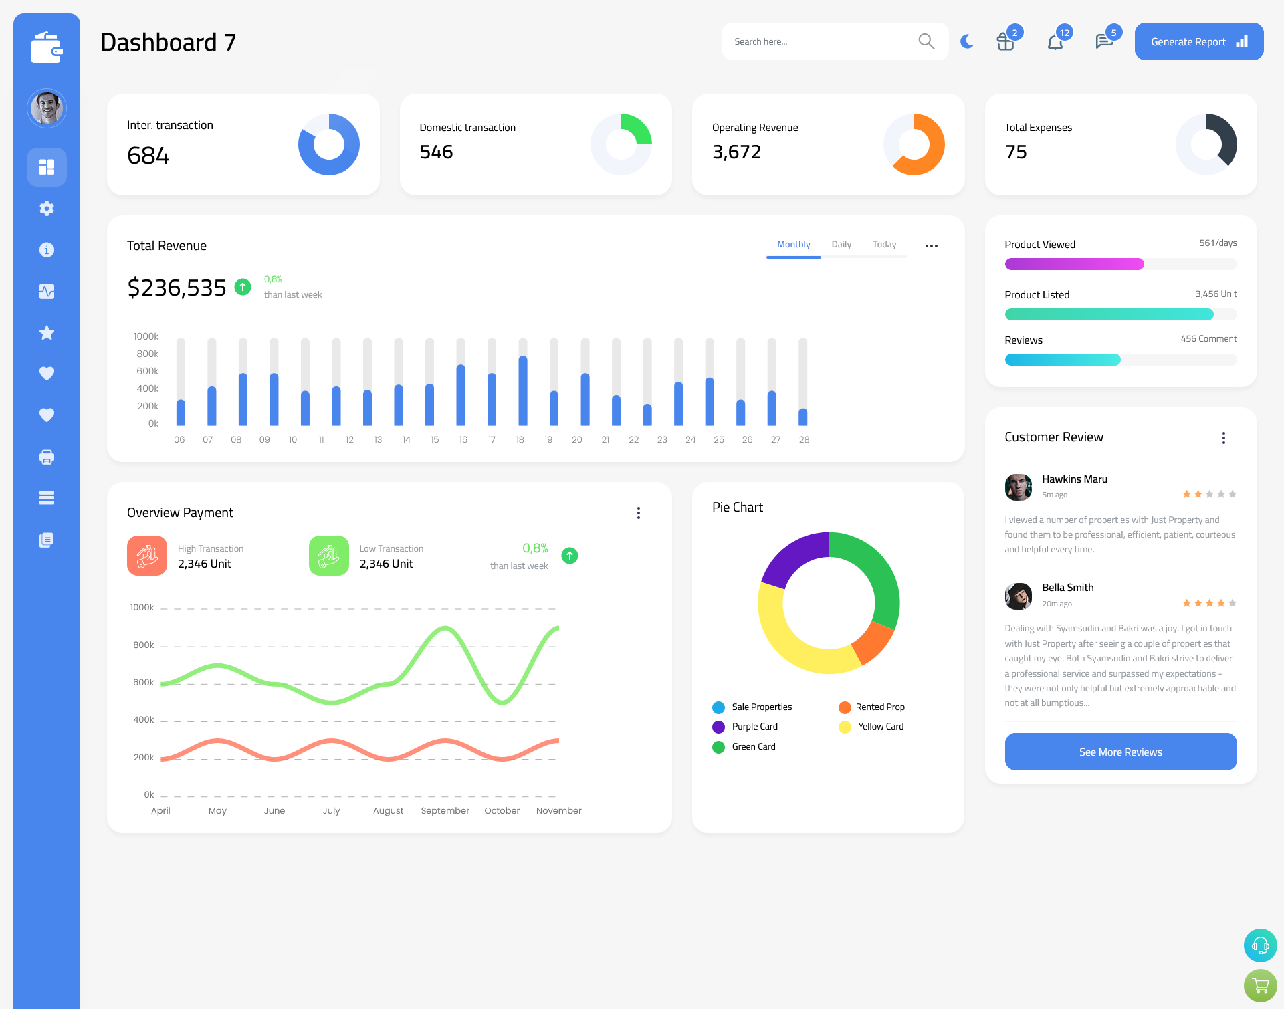
Task: Expand Total Revenue chart options menu
Action: (x=932, y=245)
